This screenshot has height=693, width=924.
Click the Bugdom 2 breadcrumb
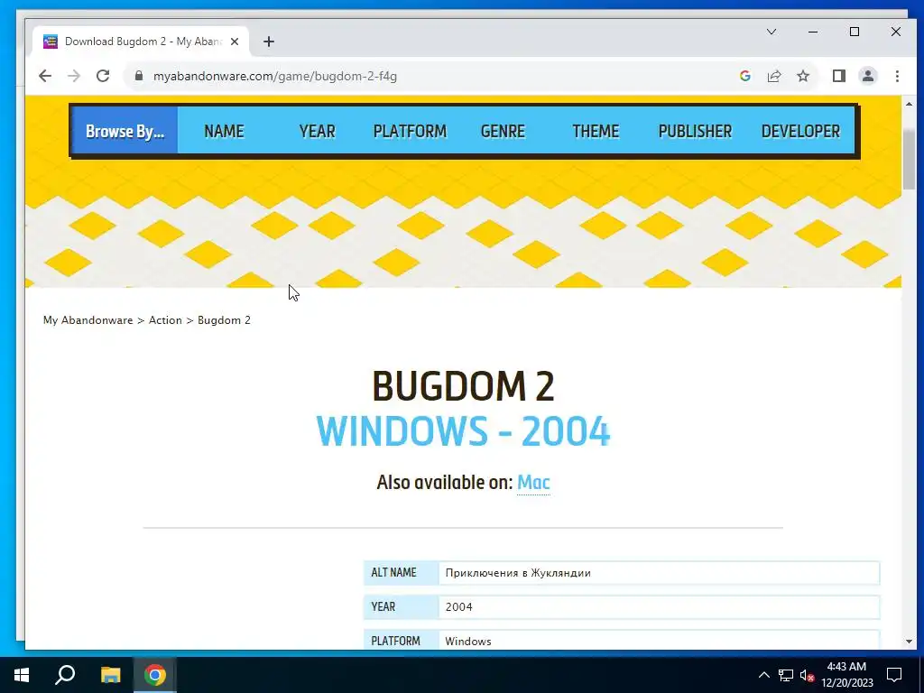tap(224, 320)
